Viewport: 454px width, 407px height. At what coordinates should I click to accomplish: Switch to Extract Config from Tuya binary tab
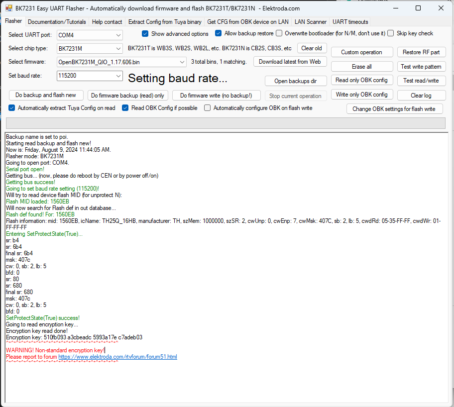[x=165, y=22]
